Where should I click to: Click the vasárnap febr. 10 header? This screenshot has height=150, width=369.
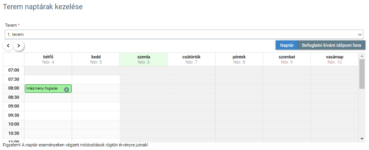(335, 60)
